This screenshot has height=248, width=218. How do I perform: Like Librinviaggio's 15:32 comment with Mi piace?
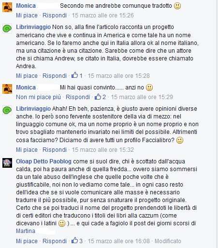pos(27,150)
